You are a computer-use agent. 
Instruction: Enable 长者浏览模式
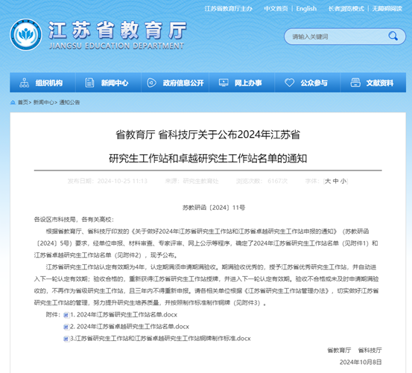(x=346, y=9)
